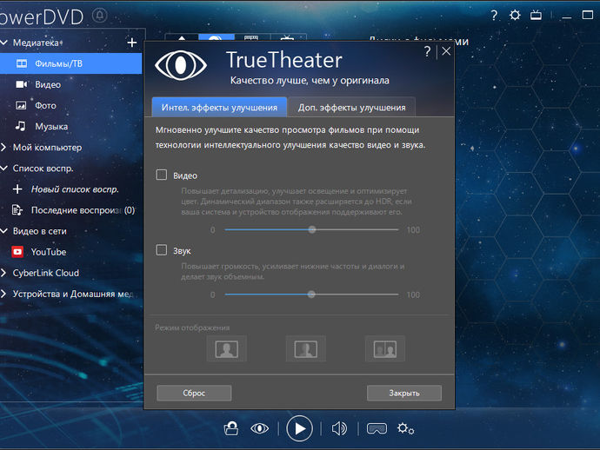Open the notifications bell icon

coord(100,16)
